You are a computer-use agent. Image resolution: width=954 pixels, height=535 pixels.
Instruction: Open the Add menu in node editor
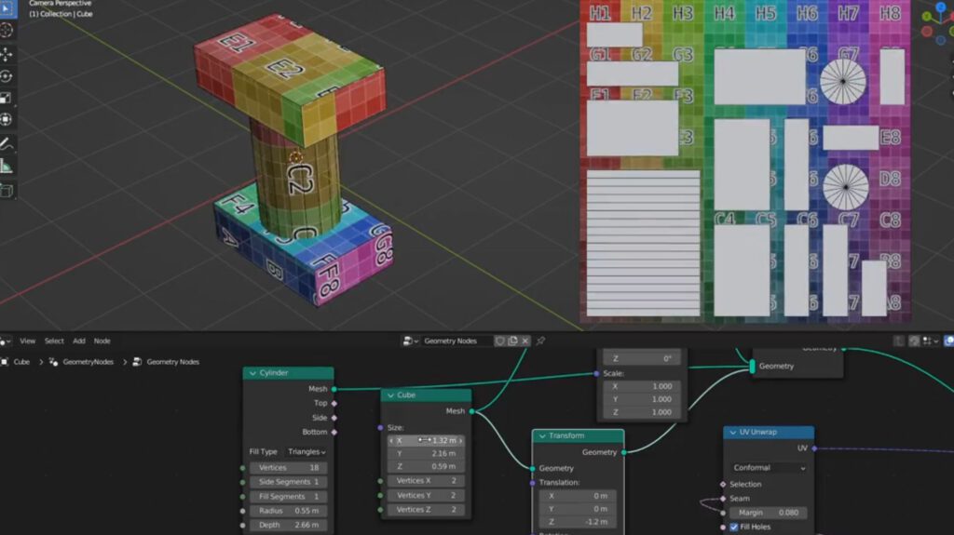coord(79,341)
